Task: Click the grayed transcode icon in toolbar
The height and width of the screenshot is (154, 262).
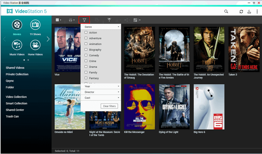Action: [x=97, y=20]
